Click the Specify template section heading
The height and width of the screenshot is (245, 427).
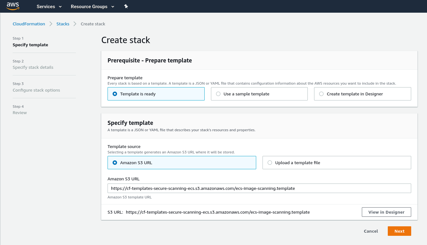coord(130,123)
